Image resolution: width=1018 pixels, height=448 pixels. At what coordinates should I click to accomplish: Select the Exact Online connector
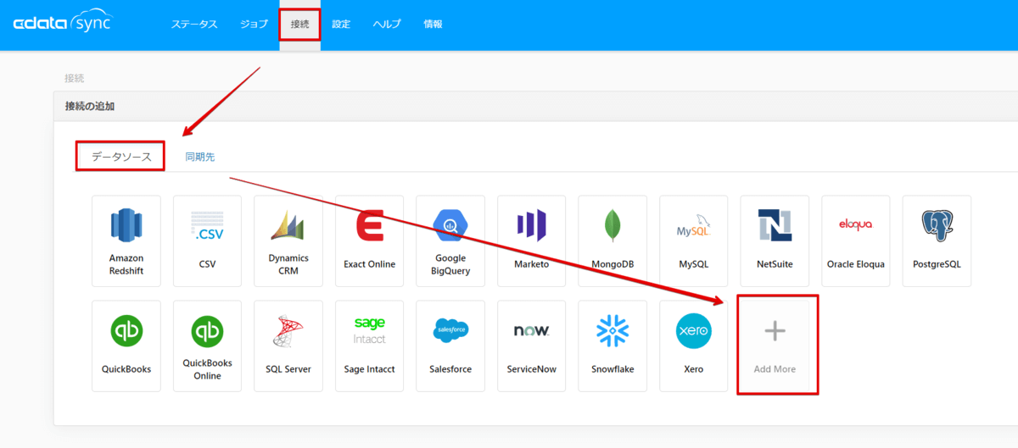[x=369, y=241]
